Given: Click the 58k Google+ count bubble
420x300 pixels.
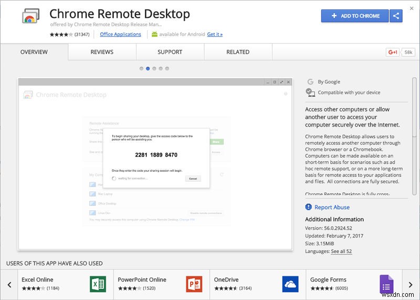Looking at the screenshot, I should point(408,53).
